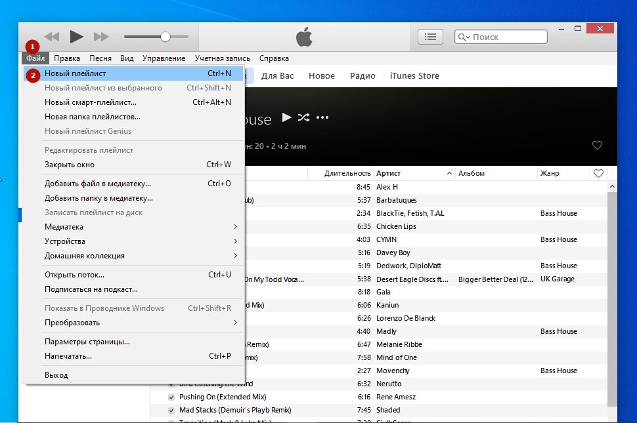The width and height of the screenshot is (637, 423).
Task: Select the track by Barbatuques
Action: (426, 200)
